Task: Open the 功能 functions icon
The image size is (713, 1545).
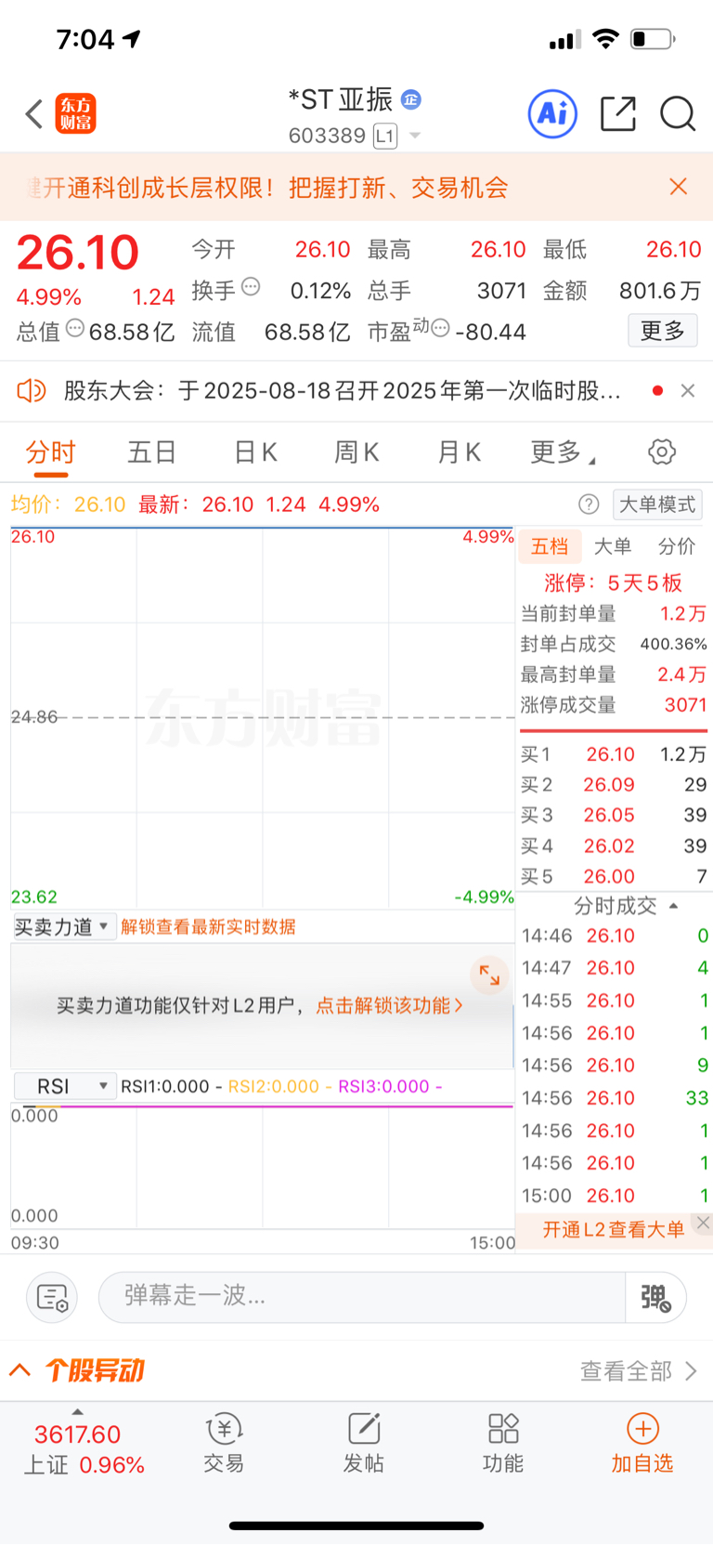Action: point(503,1443)
